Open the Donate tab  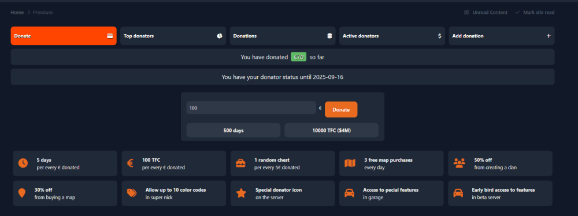64,36
